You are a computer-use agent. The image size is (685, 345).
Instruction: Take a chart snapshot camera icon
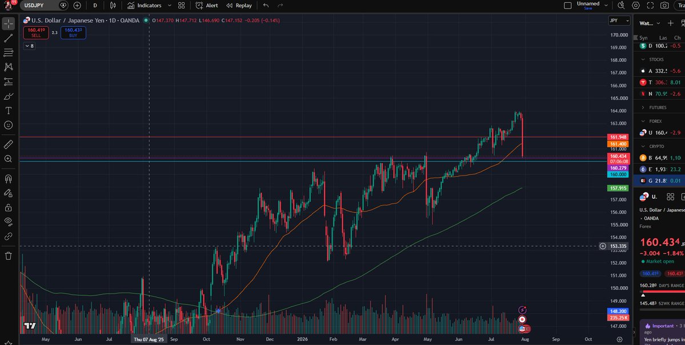coord(664,5)
